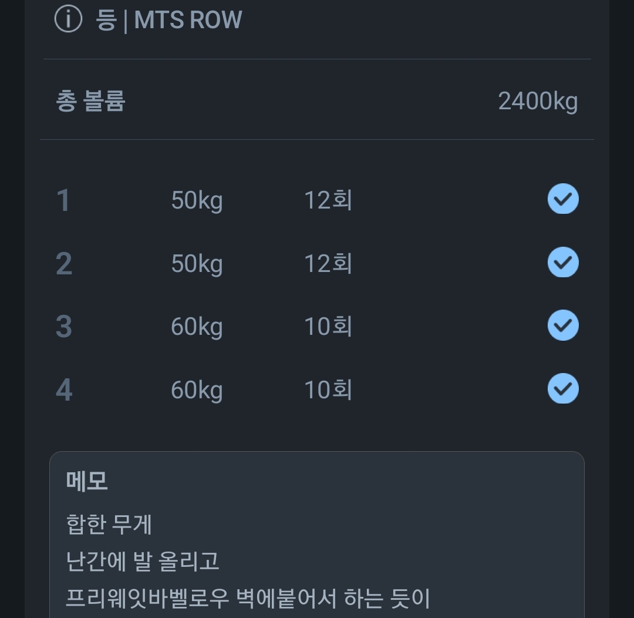Tap the checkmark icon for set 3
The width and height of the screenshot is (634, 618).
tap(562, 325)
